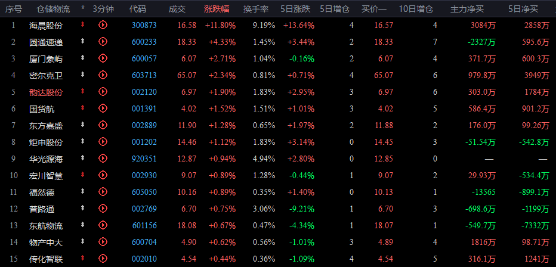Click the red marker icon beside 传化智联
Viewport: 556px width, 267px height.
pyautogui.click(x=82, y=258)
